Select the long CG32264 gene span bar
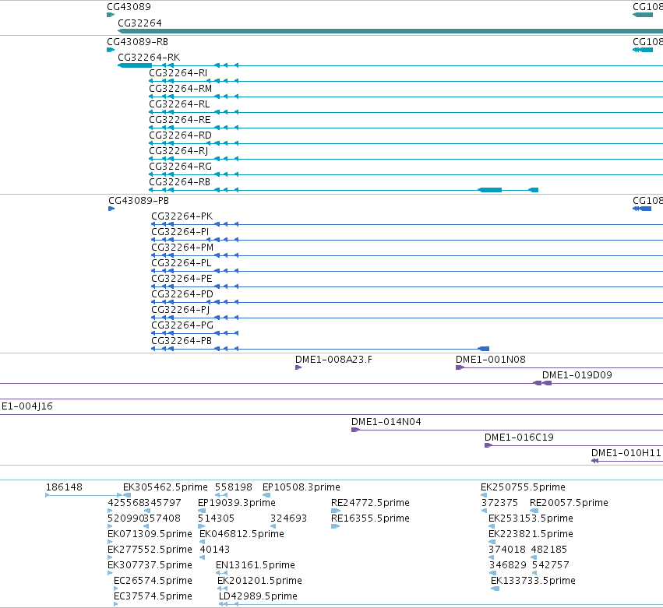This screenshot has width=663, height=608. pyautogui.click(x=390, y=31)
